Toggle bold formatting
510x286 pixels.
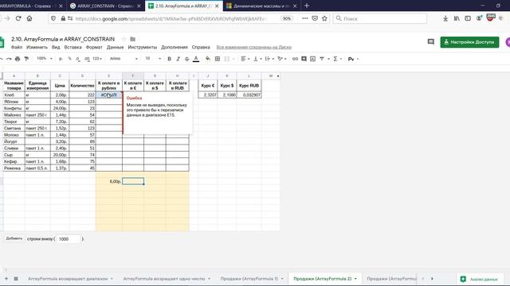pyautogui.click(x=169, y=59)
